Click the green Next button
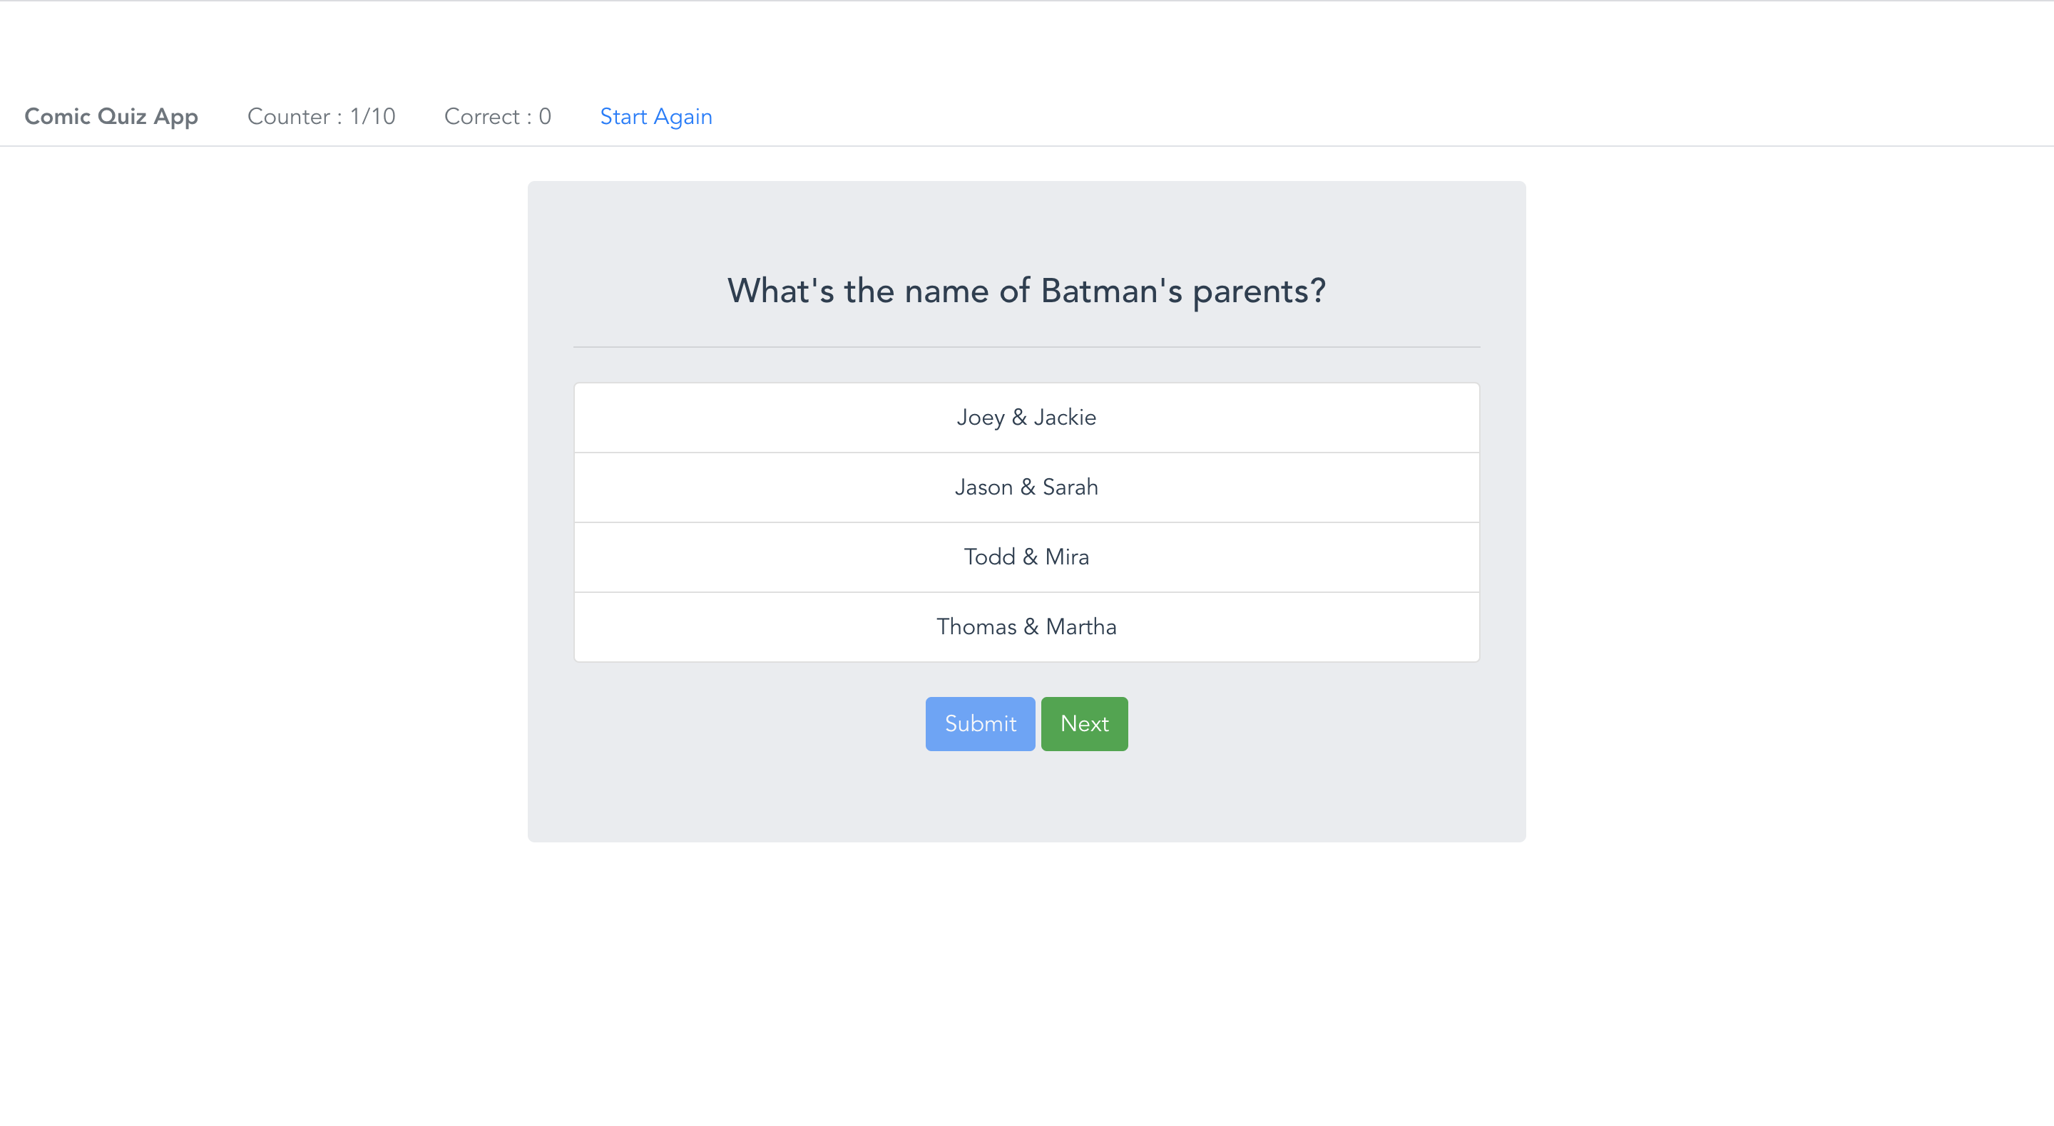Screen dimensions: 2054x1126 pyautogui.click(x=1083, y=723)
